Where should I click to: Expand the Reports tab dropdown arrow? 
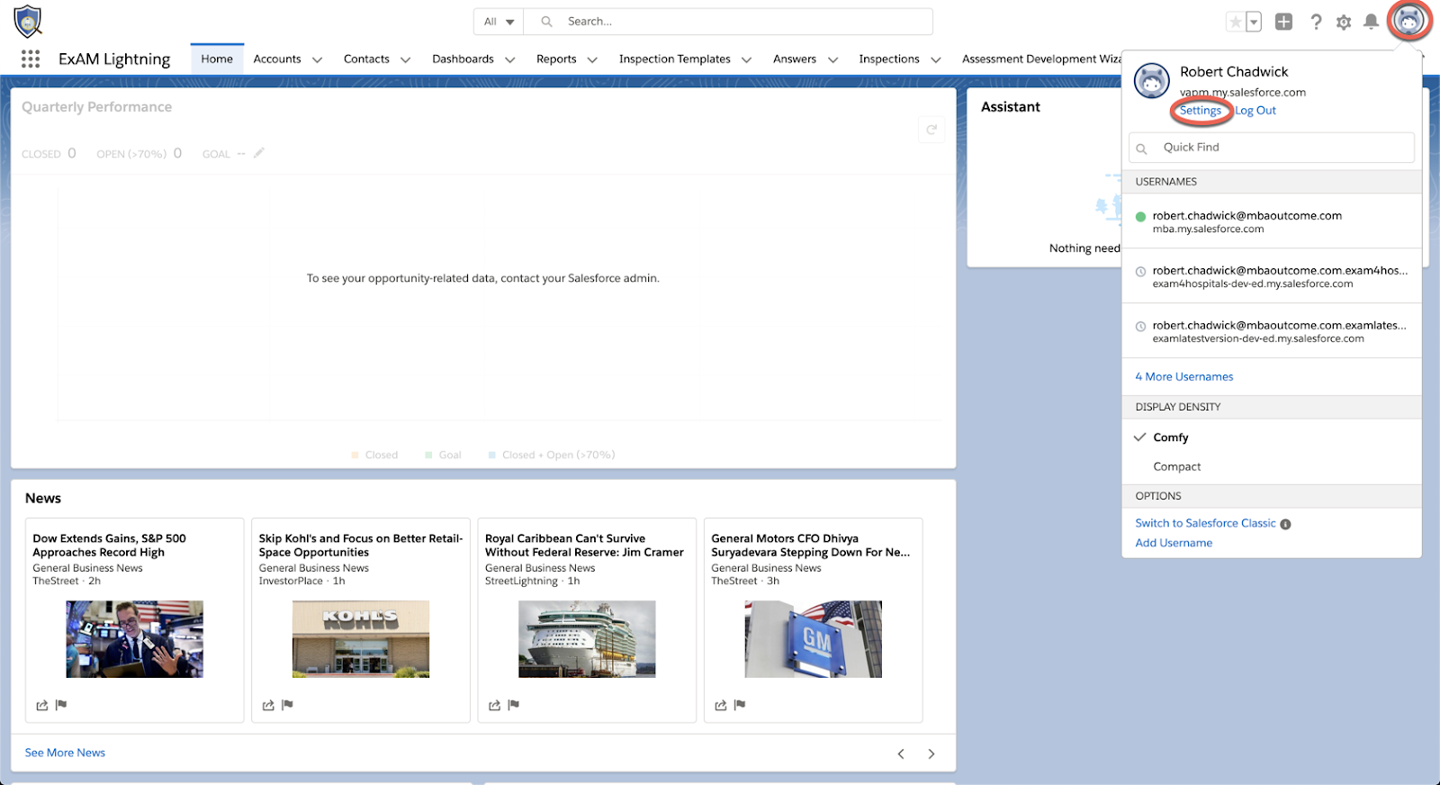(x=592, y=59)
